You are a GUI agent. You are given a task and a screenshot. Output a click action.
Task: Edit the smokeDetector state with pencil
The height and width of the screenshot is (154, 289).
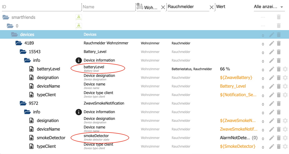(271, 138)
